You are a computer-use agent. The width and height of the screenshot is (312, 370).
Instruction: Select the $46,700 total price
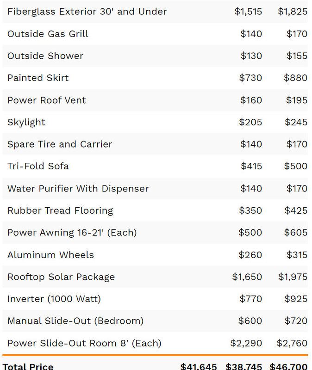[288, 366]
